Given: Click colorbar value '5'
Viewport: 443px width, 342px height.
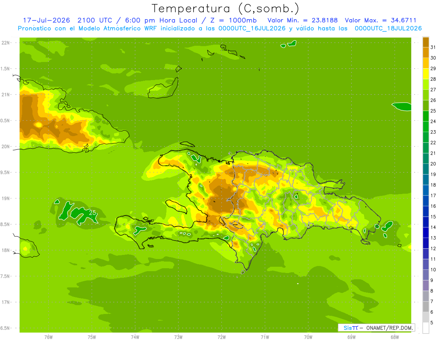Looking at the screenshot, I should click(x=432, y=322).
